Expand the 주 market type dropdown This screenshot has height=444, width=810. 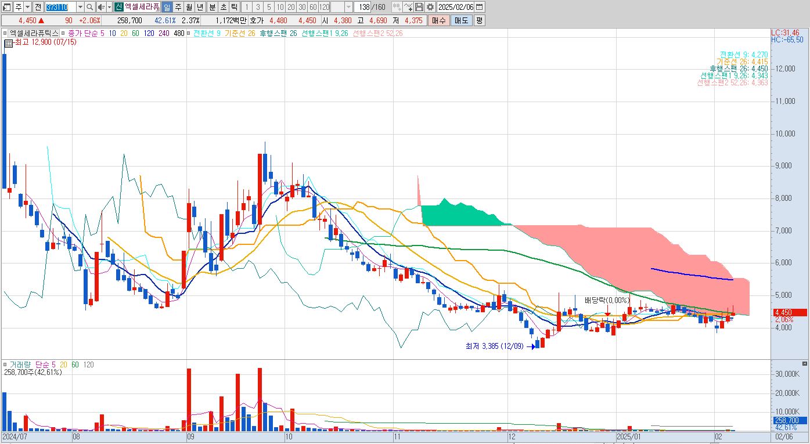click(x=27, y=7)
